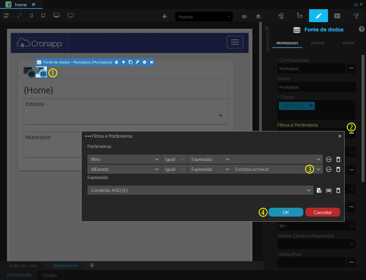Viewport: 366px width, 280px height.
Task: Click the remove X icon in datasource toolbar
Action: click(152, 62)
